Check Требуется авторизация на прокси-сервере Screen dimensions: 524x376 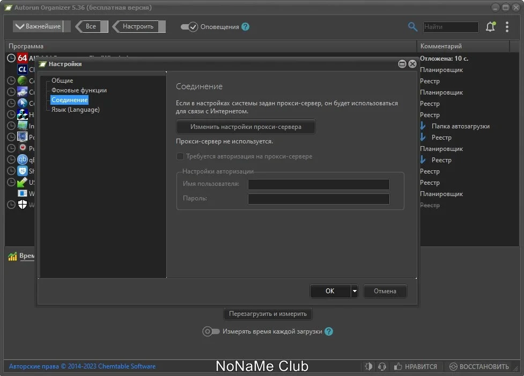click(180, 156)
